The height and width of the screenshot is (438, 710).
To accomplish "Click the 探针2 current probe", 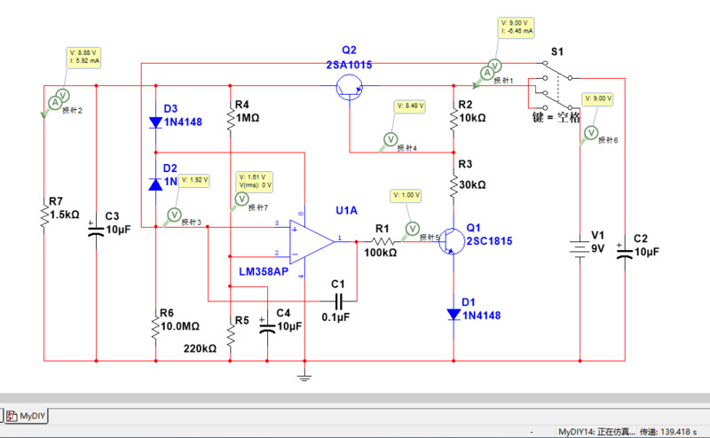I will pos(53,102).
